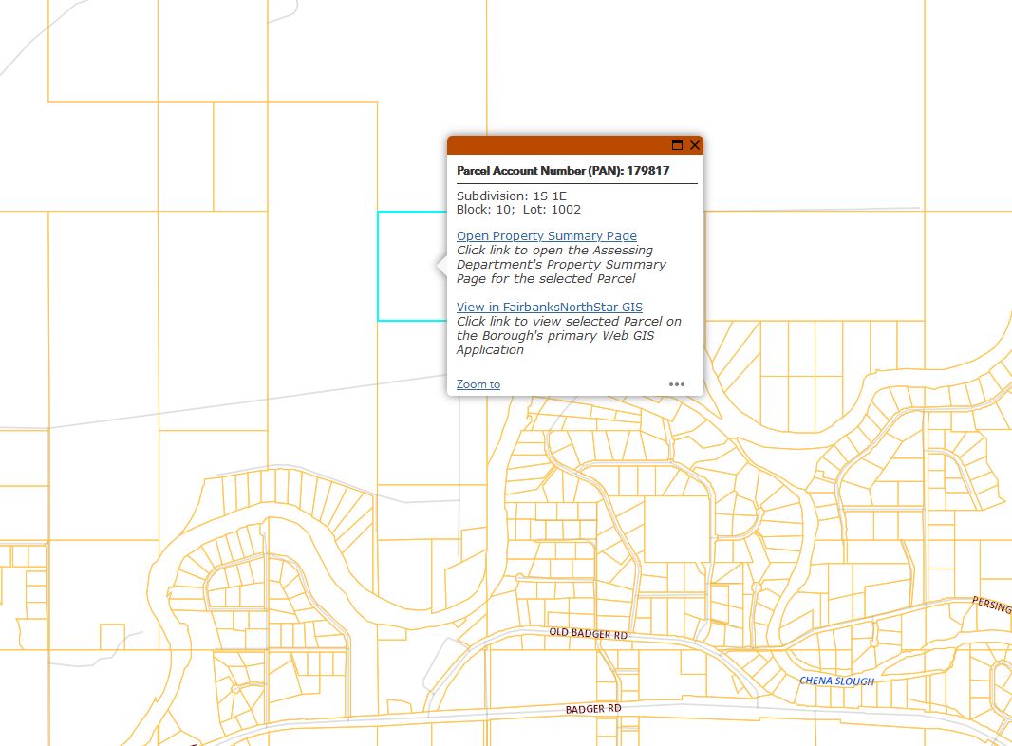The width and height of the screenshot is (1012, 746).
Task: Click the BADGER RD street label
Action: click(x=593, y=709)
